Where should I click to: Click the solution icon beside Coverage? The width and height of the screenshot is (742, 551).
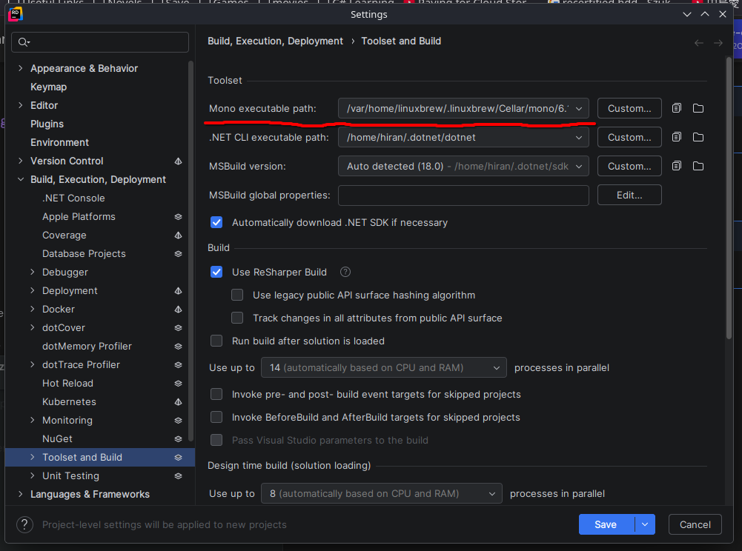coord(178,235)
